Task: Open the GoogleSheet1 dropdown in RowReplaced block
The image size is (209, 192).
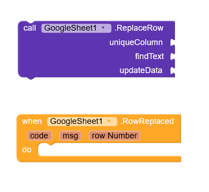Action: click(x=82, y=121)
